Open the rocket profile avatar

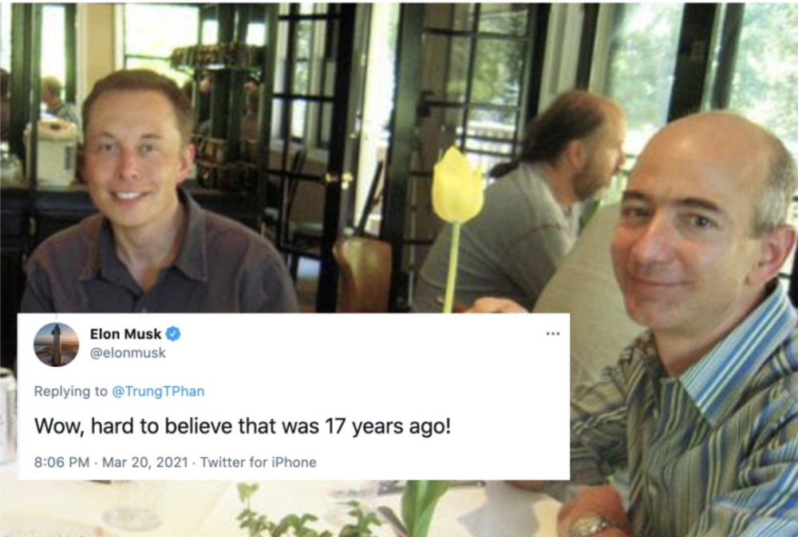(x=57, y=344)
